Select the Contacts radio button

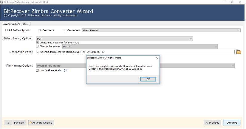(x=40, y=30)
